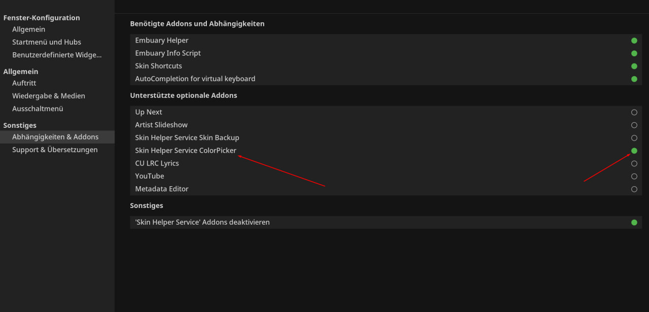Viewport: 649px width, 312px height.
Task: Open the Auftritt settings page
Action: [x=24, y=83]
